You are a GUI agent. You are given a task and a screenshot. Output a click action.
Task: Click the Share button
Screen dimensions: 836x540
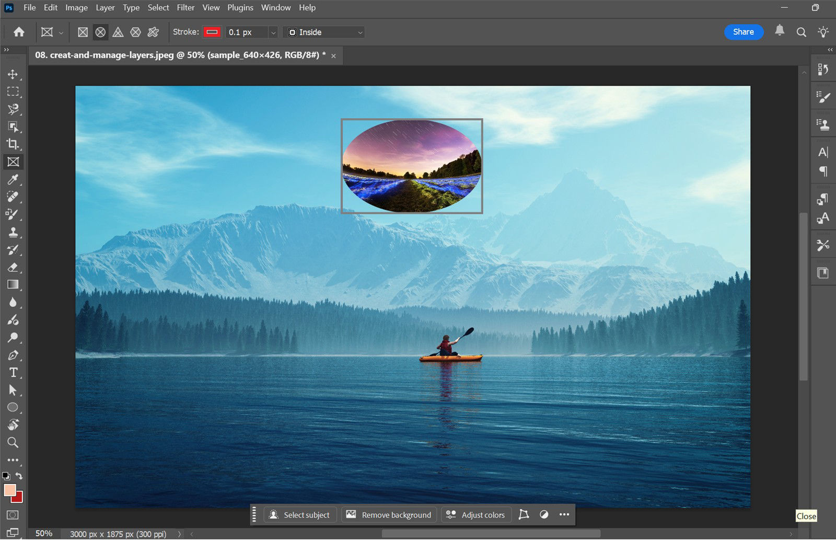[744, 32]
